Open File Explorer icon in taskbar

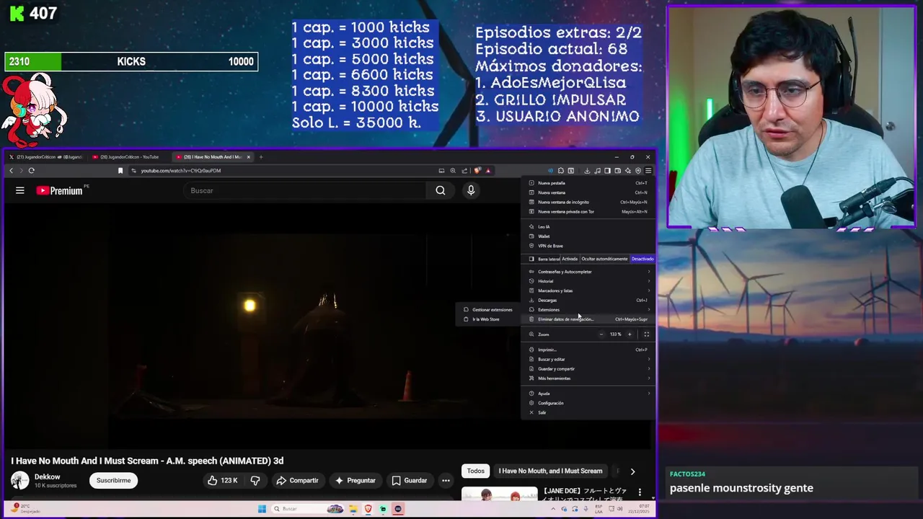(x=353, y=509)
